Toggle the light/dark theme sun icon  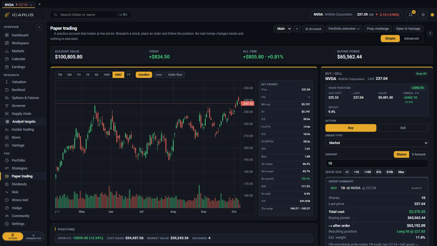pos(423,15)
